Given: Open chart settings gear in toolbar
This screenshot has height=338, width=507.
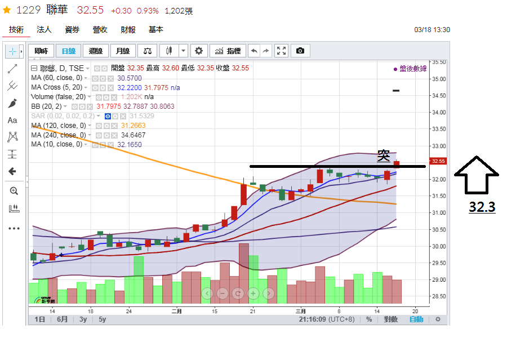Looking at the screenshot, I should click(x=198, y=51).
